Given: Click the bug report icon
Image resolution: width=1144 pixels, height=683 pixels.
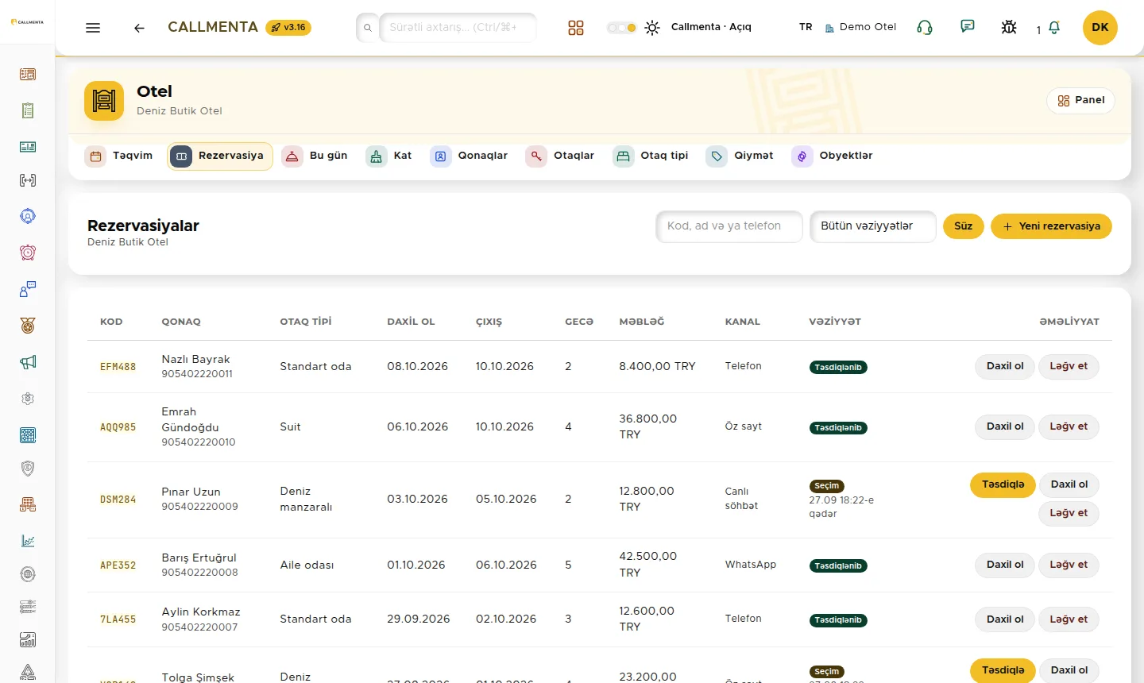Looking at the screenshot, I should (1009, 27).
